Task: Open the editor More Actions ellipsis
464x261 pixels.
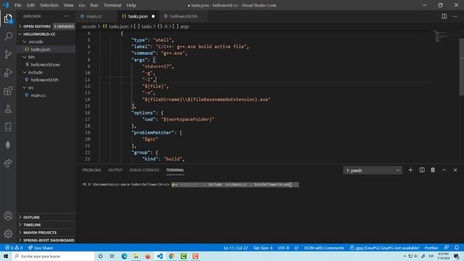Action: [455, 16]
